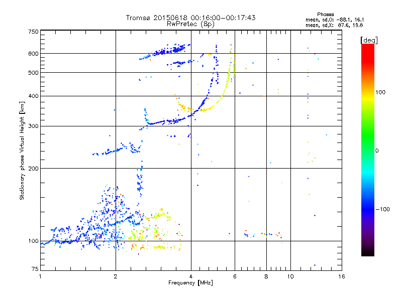This screenshot has height=301, width=402.
Task: Click the colorbar '0' tick label
Action: (x=377, y=151)
